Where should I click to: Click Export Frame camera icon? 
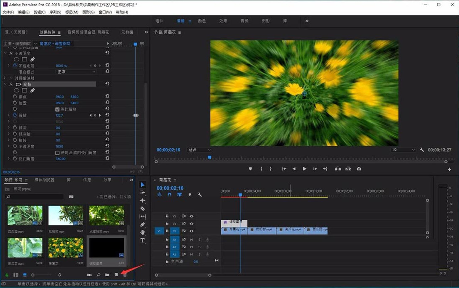coord(359,169)
